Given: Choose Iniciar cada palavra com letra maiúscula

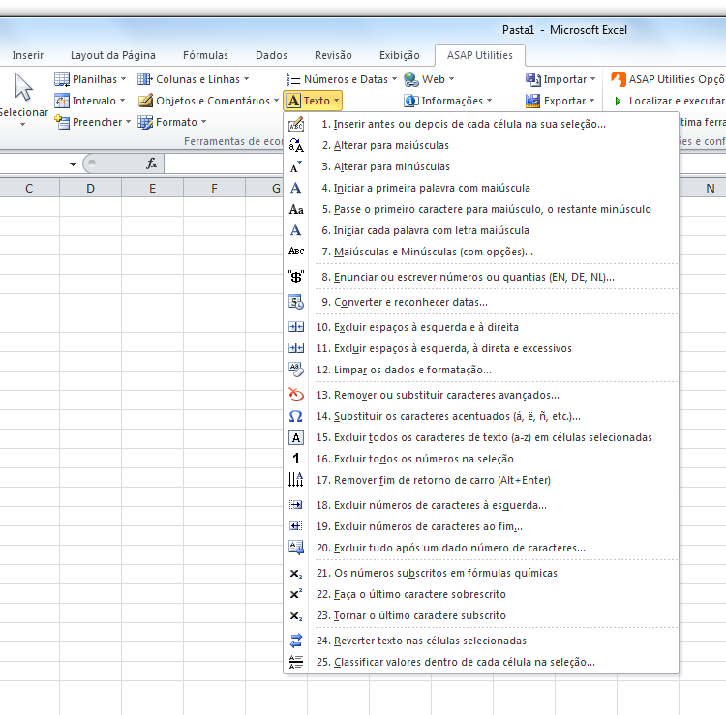Looking at the screenshot, I should [x=481, y=230].
